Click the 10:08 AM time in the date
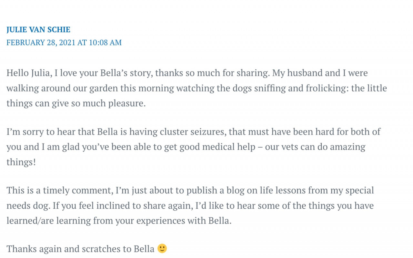Image resolution: width=413 pixels, height=258 pixels. [x=106, y=43]
